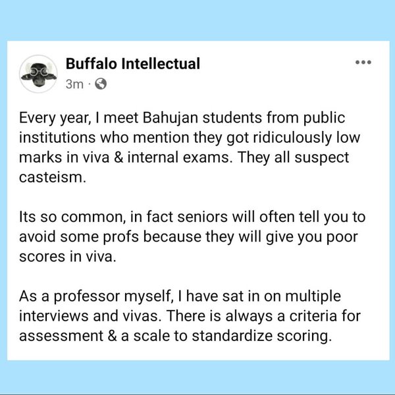Image resolution: width=395 pixels, height=395 pixels.
Task: Click the globe public privacy icon
Action: coord(101,84)
